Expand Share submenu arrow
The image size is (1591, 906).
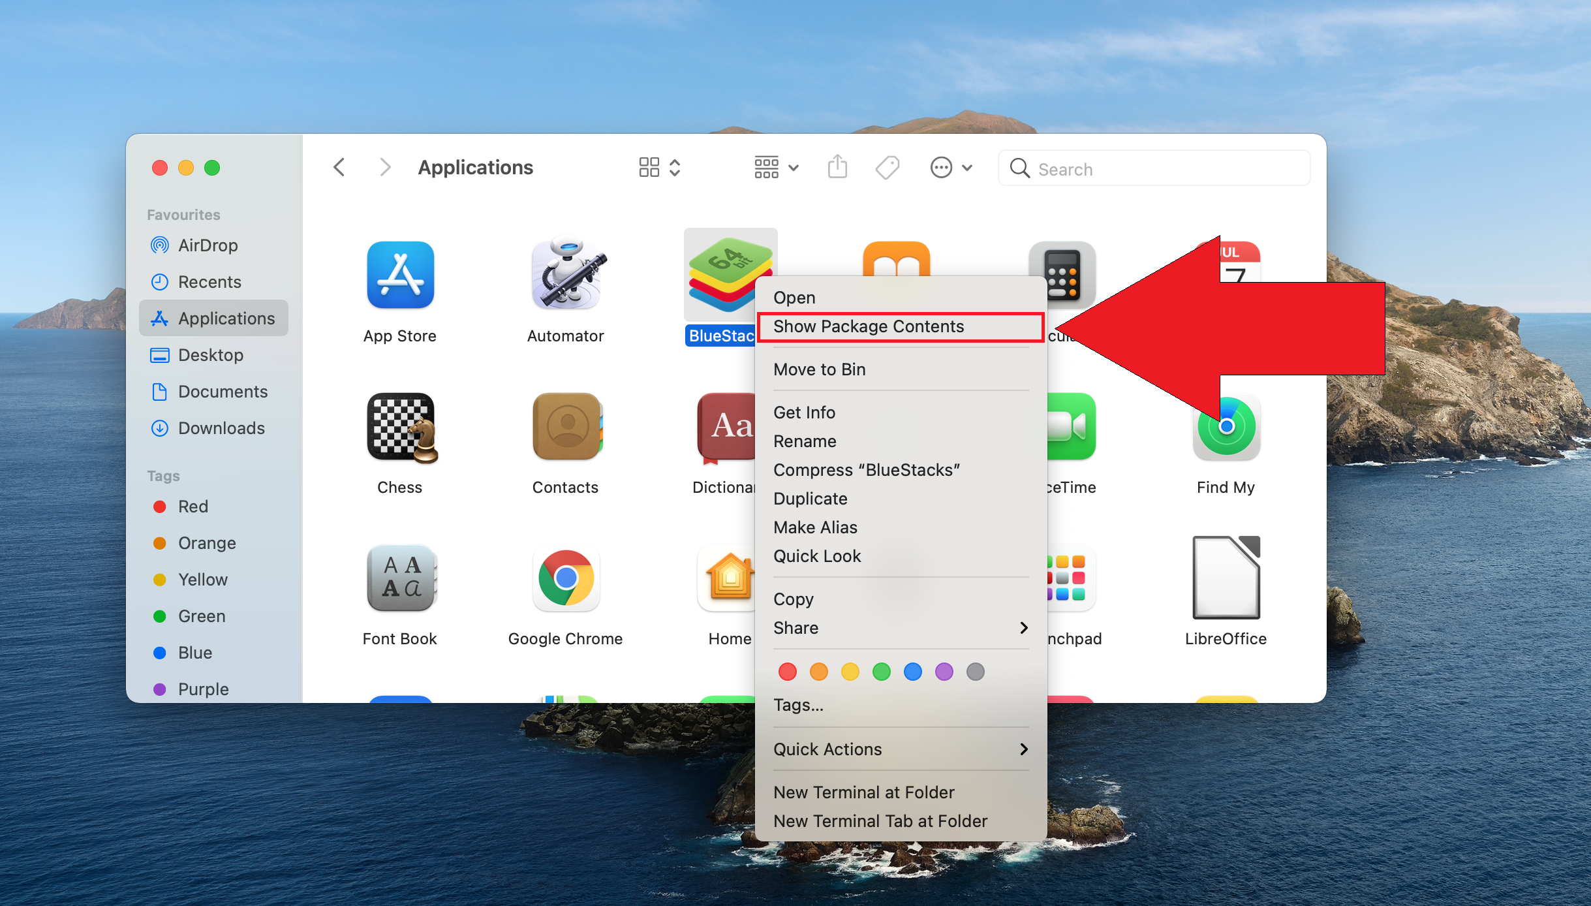pyautogui.click(x=1023, y=629)
